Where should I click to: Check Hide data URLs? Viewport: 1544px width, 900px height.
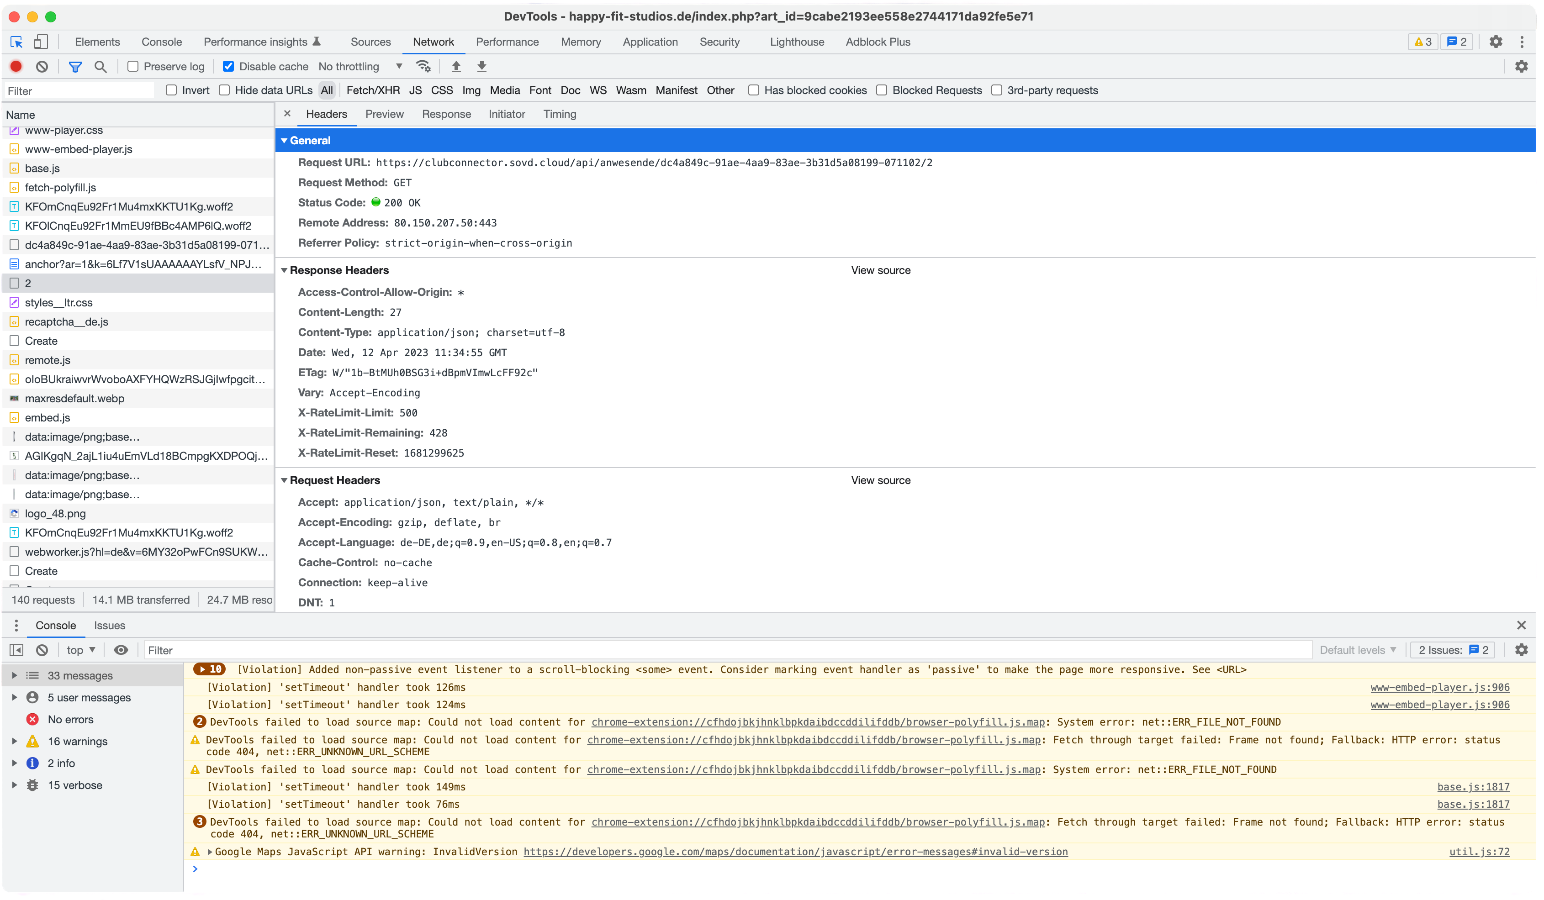click(x=224, y=90)
